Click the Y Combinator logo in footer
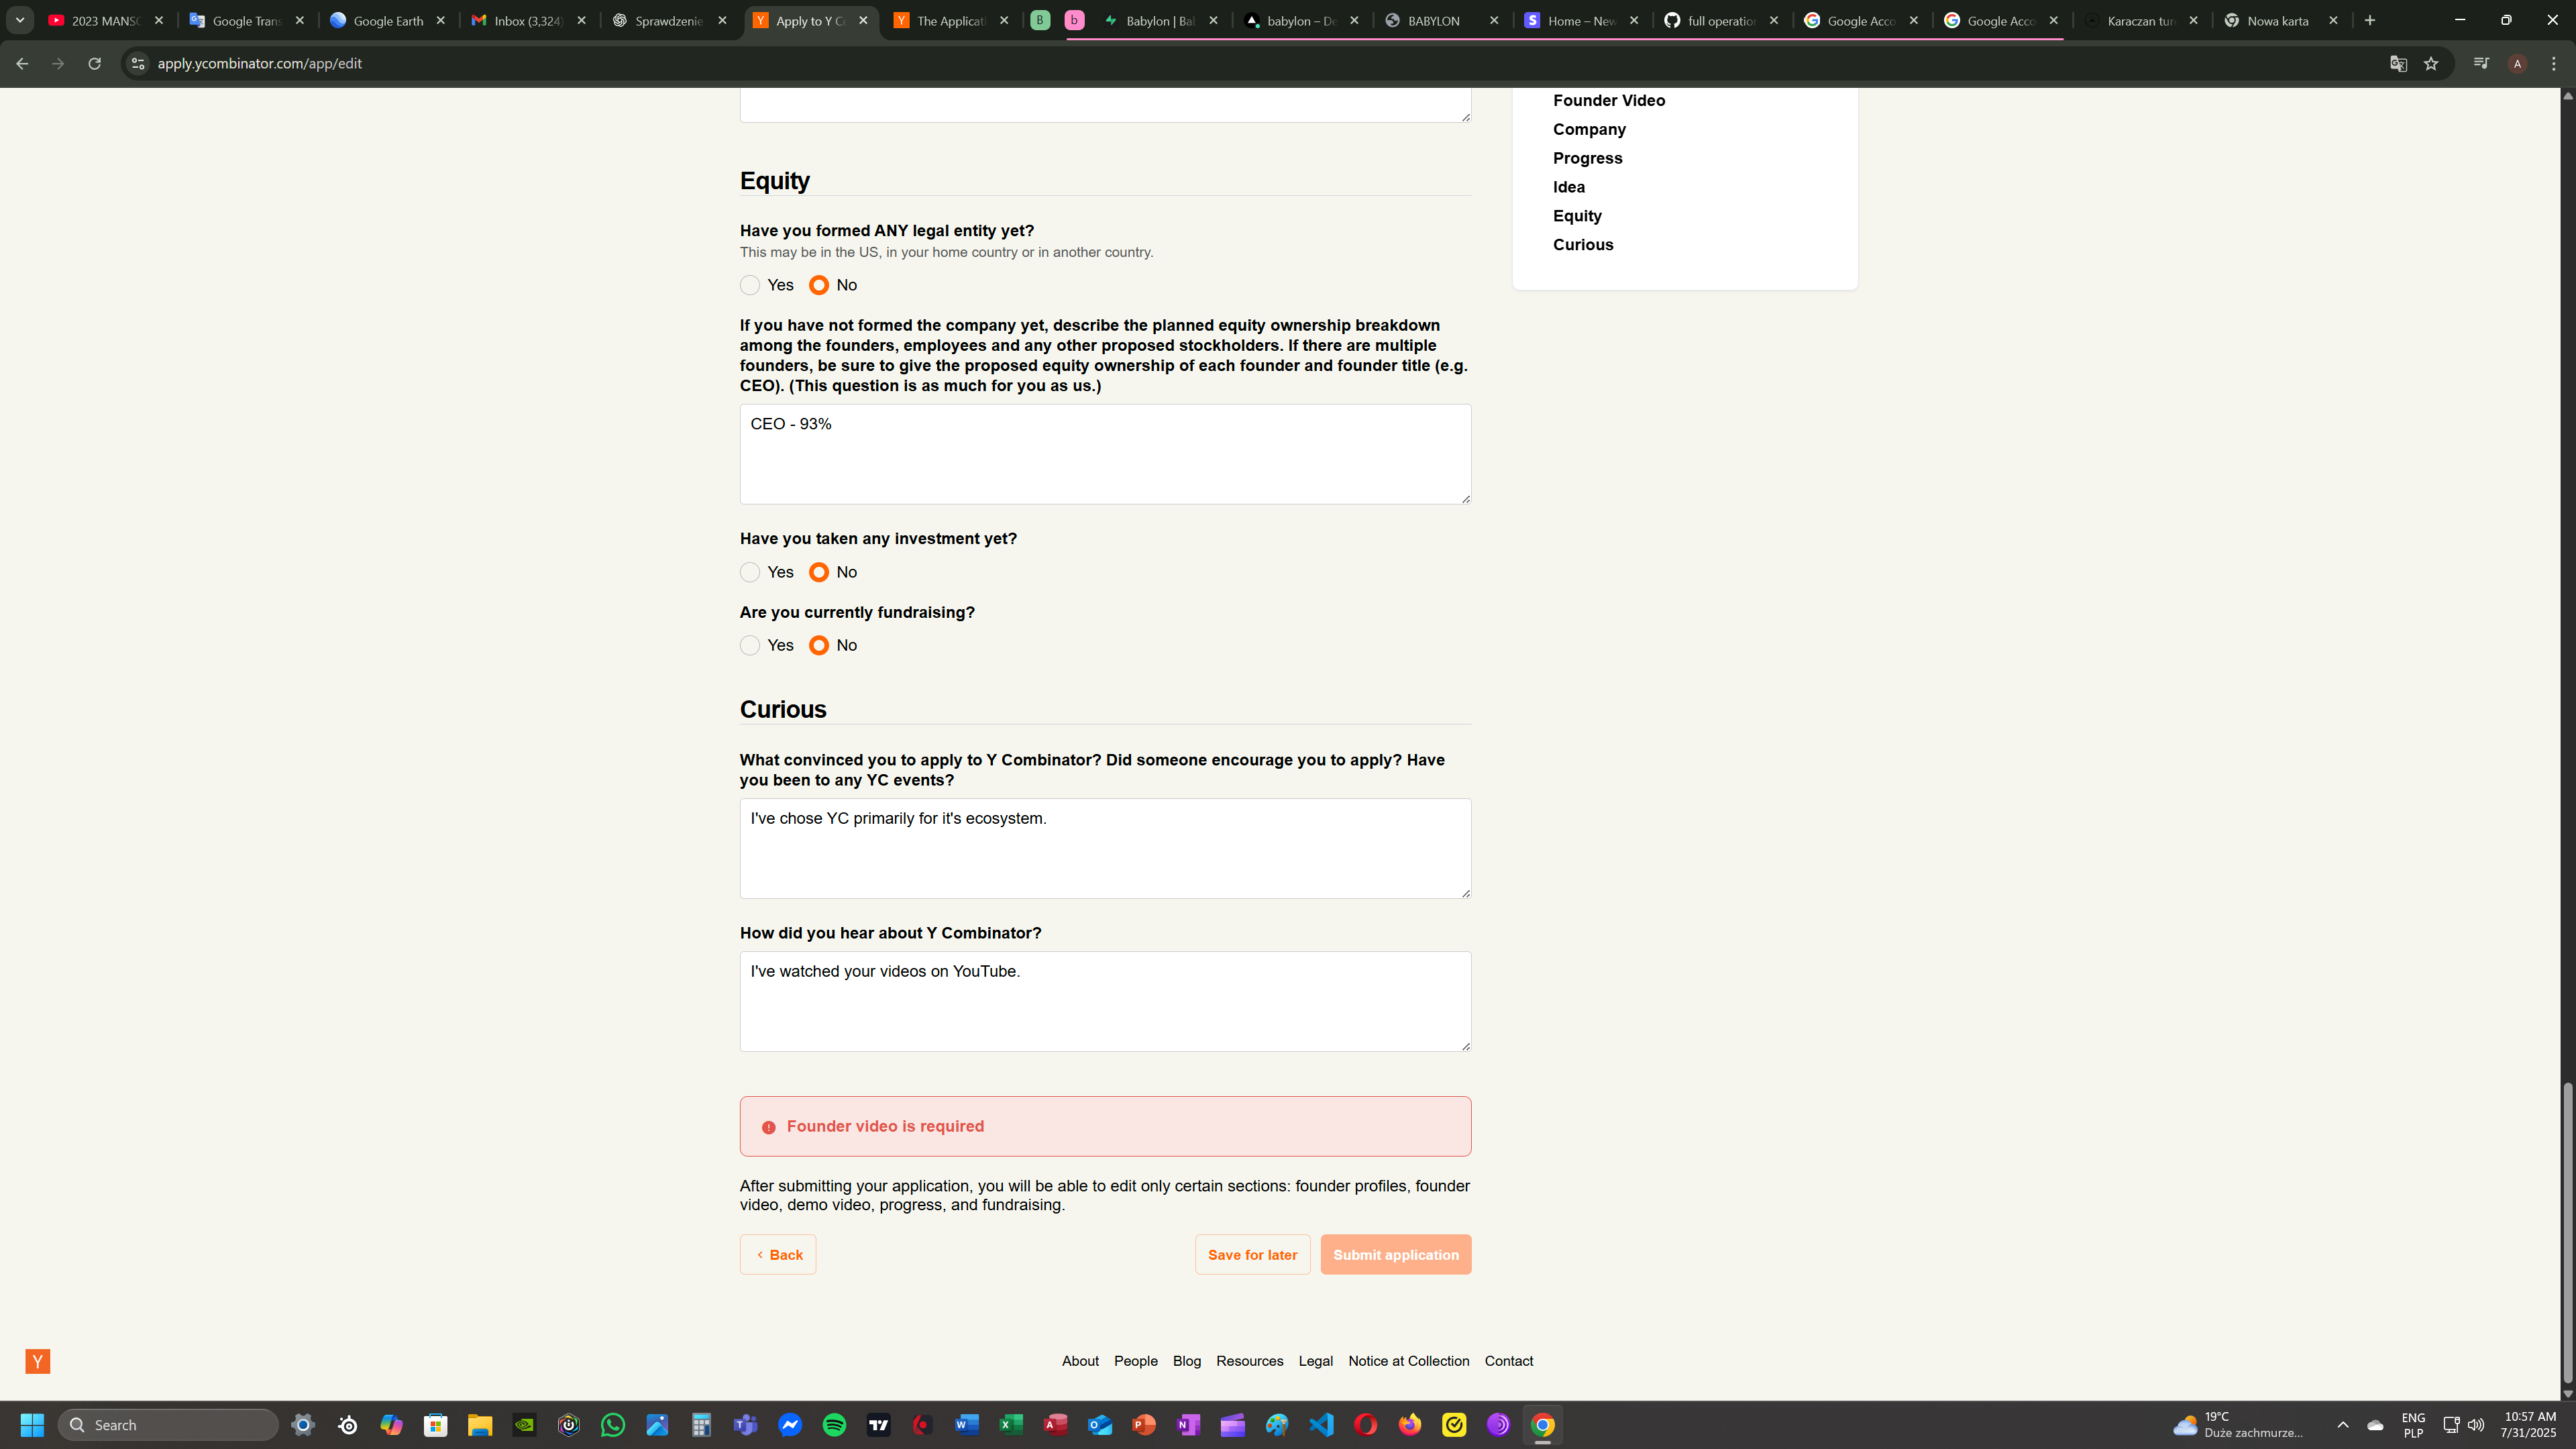Viewport: 2576px width, 1449px height. pyautogui.click(x=38, y=1361)
